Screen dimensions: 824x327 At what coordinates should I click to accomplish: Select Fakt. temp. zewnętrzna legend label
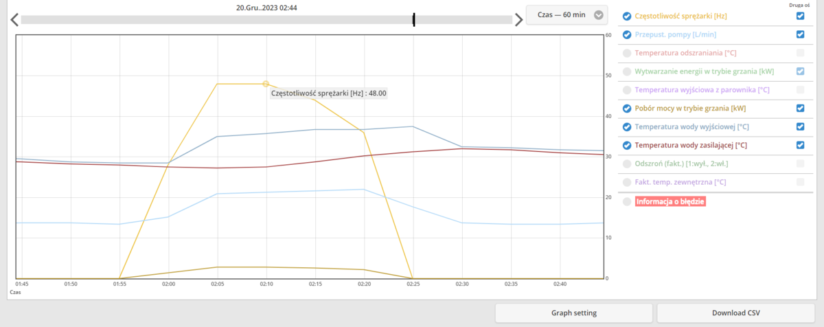(x=680, y=183)
